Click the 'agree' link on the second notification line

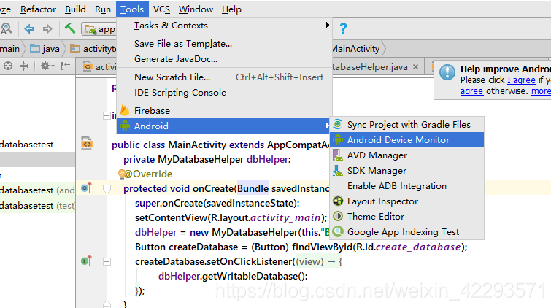(x=472, y=91)
